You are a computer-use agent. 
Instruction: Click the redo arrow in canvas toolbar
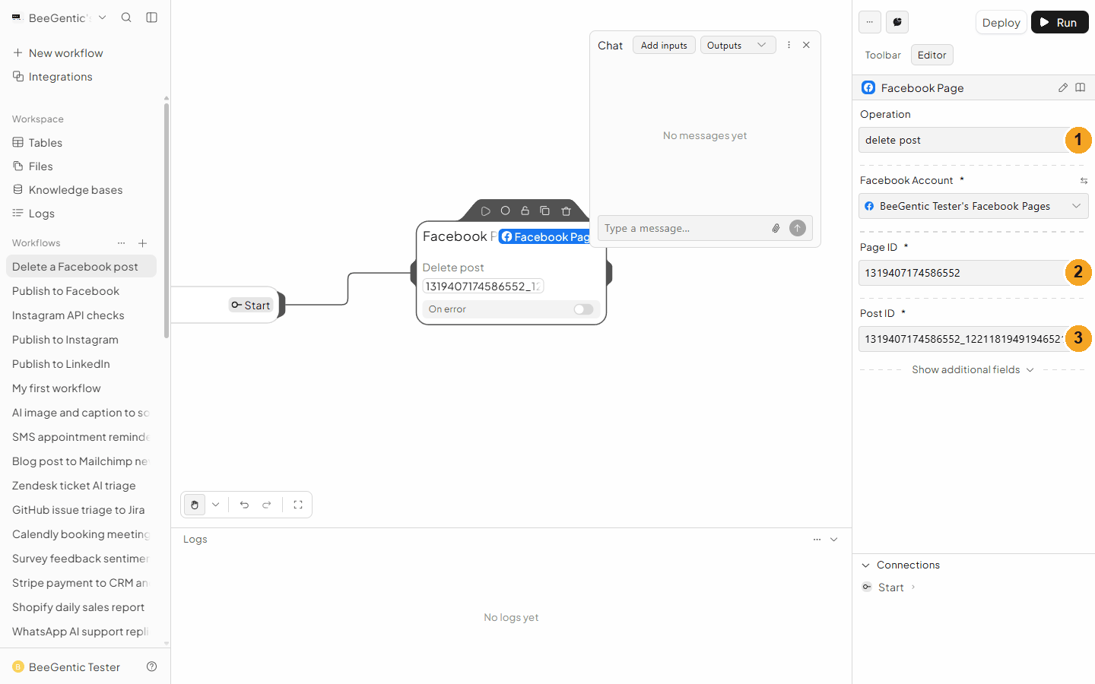pos(267,505)
